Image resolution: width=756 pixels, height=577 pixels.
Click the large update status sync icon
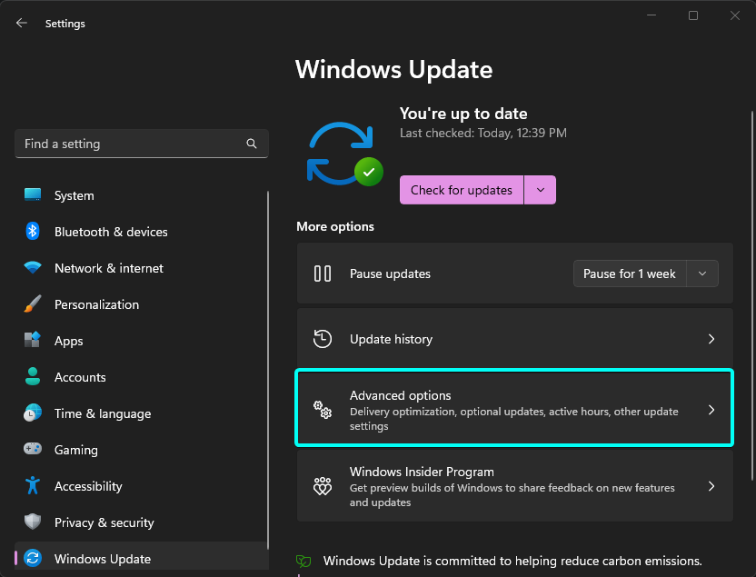point(344,154)
